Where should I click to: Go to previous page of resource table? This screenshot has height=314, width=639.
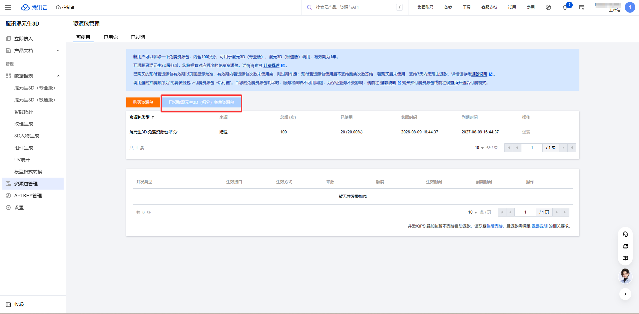(x=517, y=148)
